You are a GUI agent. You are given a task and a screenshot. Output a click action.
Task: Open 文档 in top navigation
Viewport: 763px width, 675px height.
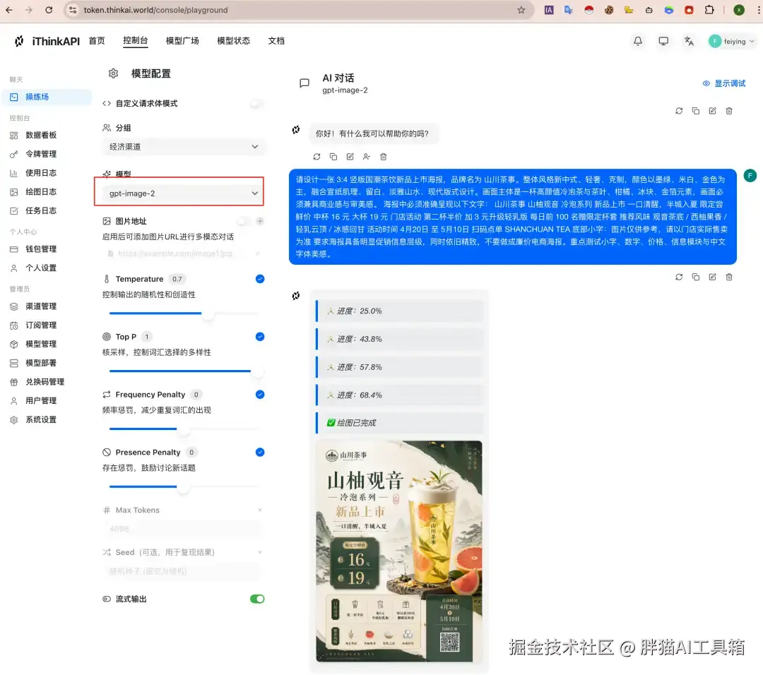(276, 41)
